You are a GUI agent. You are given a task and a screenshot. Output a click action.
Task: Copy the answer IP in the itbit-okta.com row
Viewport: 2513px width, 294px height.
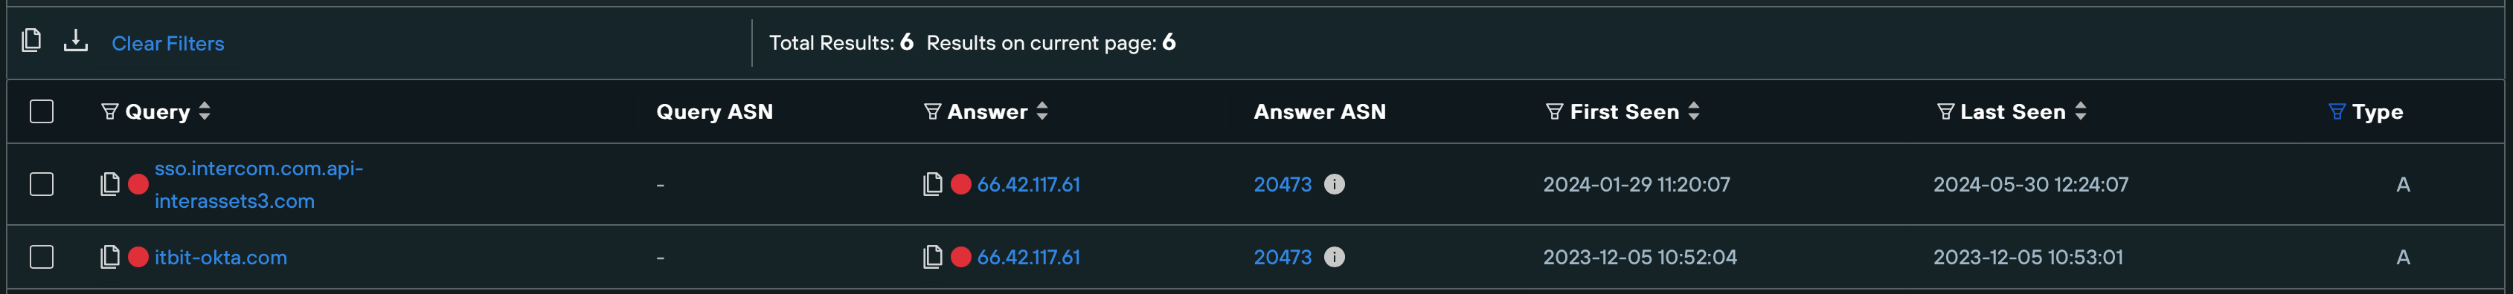[x=933, y=257]
